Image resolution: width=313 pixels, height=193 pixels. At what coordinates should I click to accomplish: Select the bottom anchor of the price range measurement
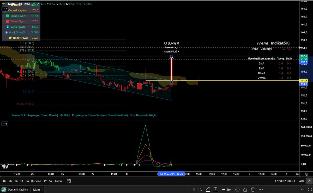(171, 82)
